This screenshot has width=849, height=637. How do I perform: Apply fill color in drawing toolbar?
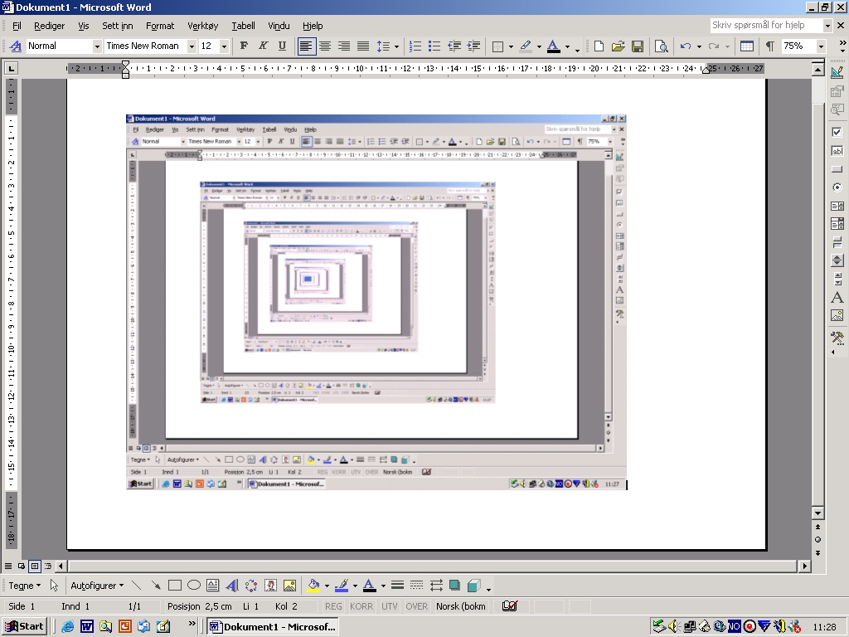tap(313, 586)
